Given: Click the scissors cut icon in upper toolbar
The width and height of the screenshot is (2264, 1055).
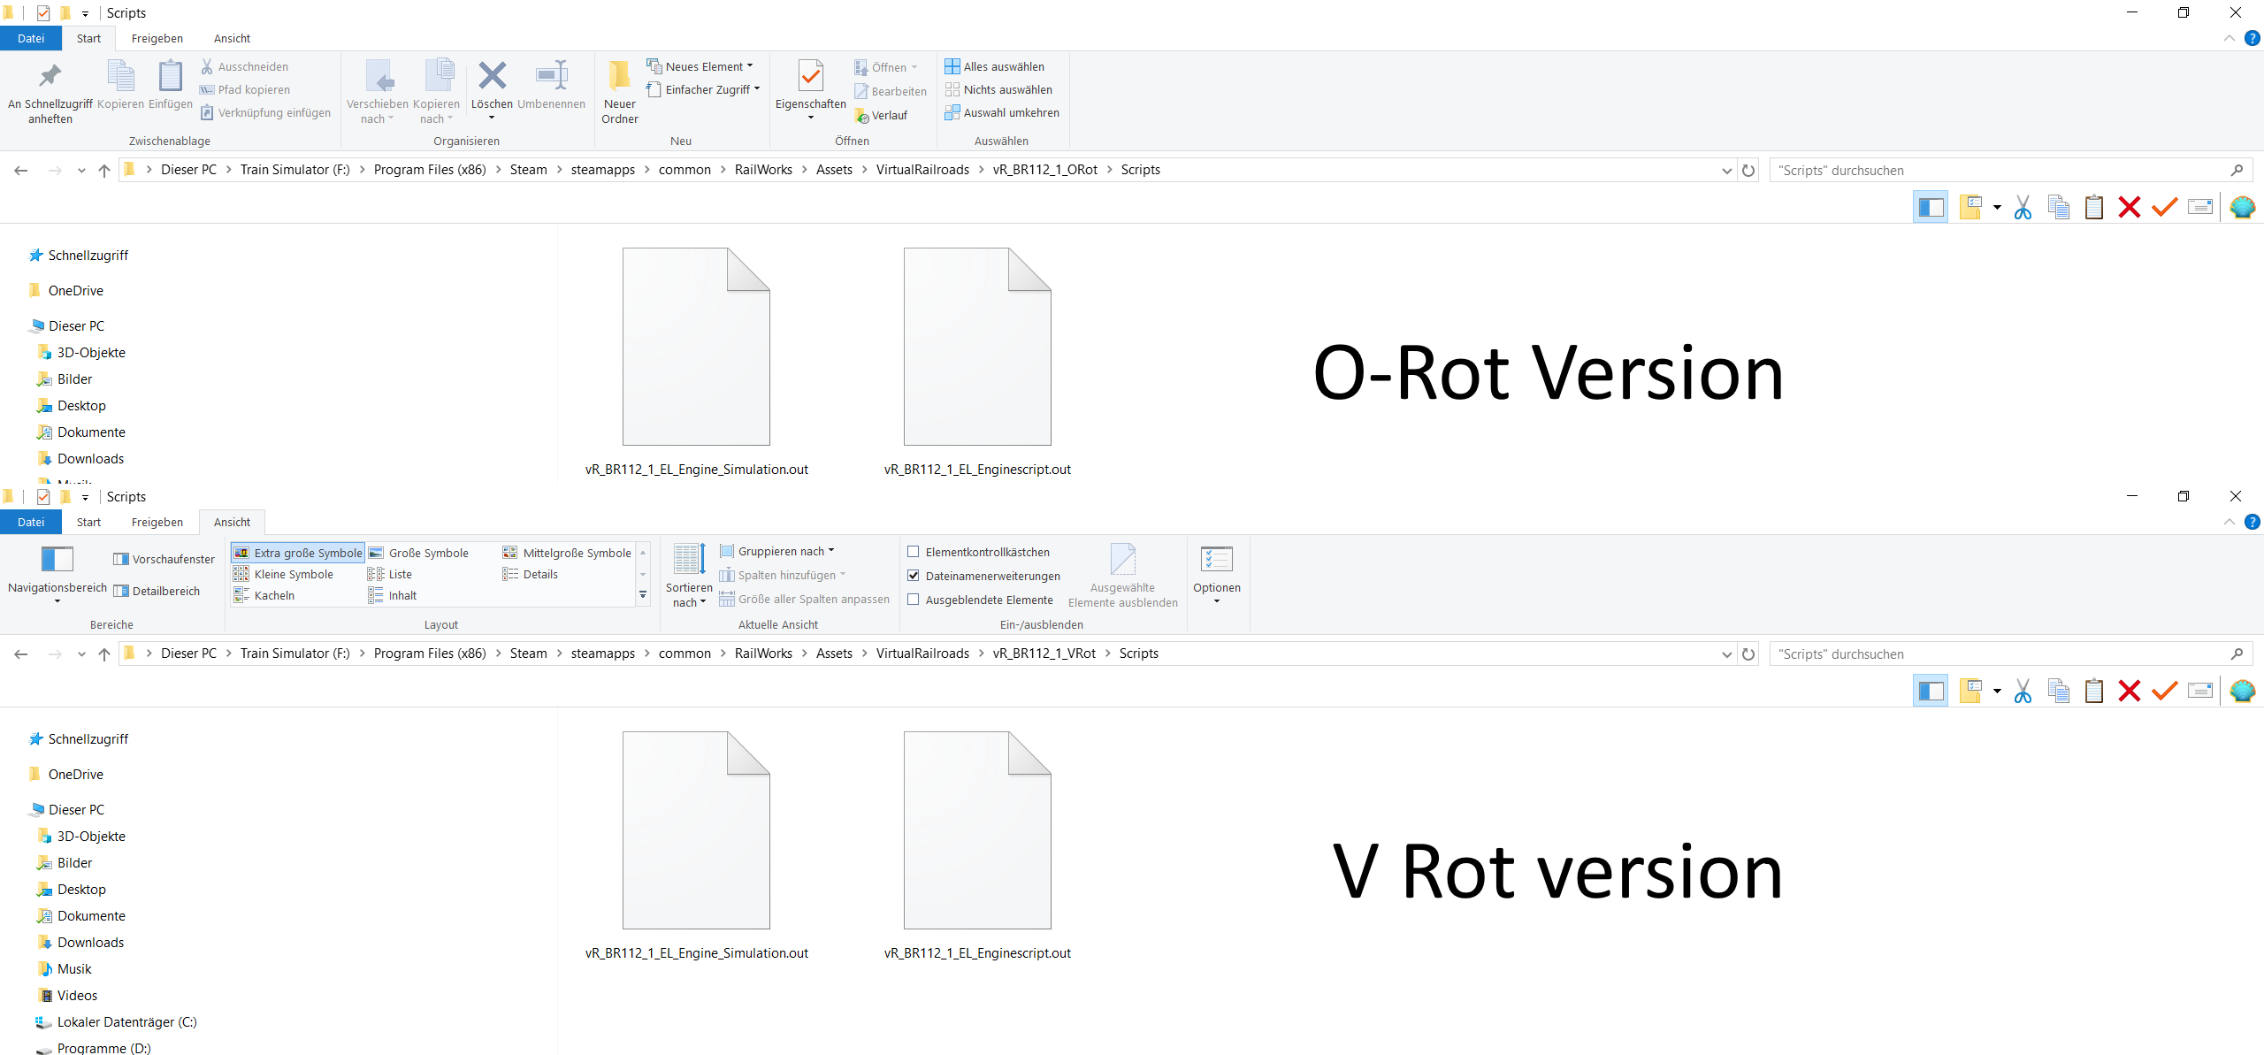Looking at the screenshot, I should click(2023, 207).
